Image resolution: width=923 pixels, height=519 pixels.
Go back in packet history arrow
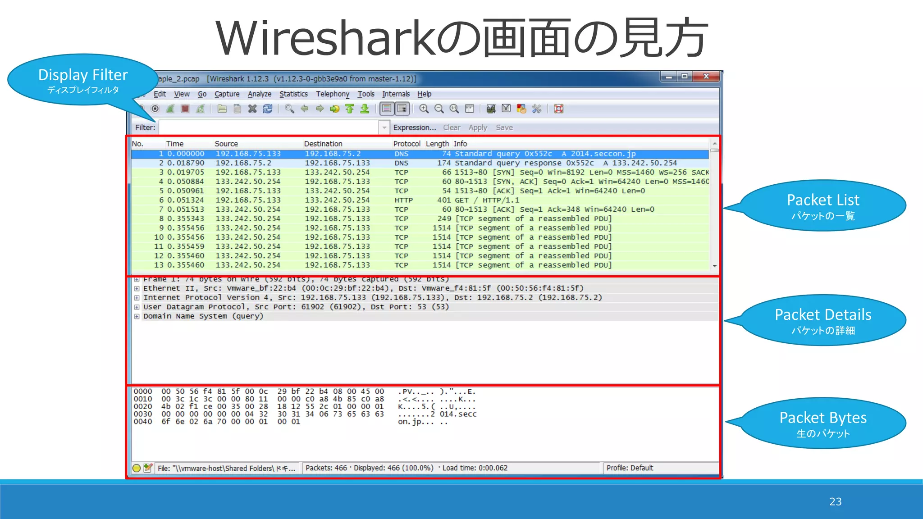[x=305, y=109]
